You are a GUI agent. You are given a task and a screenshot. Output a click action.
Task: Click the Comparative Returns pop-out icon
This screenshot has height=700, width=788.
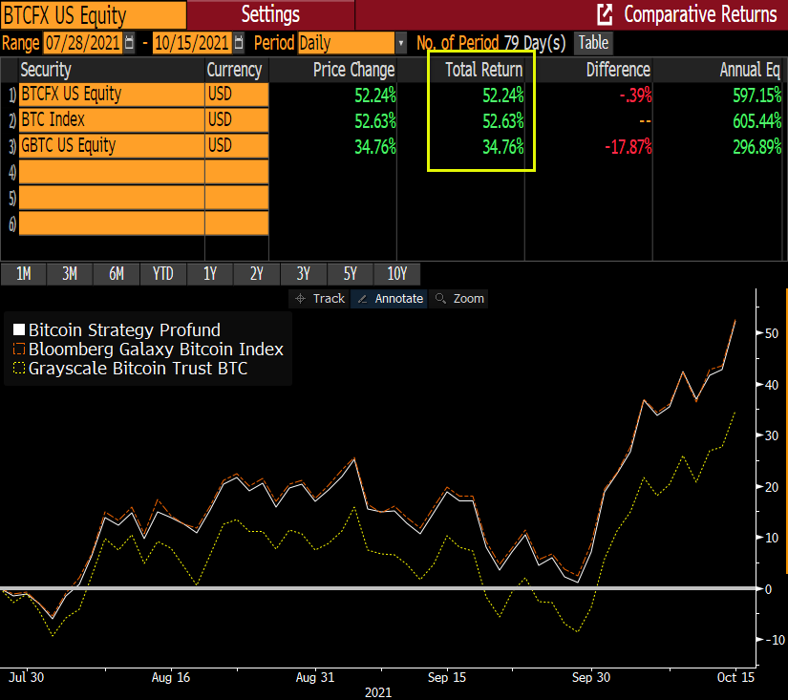click(x=605, y=14)
